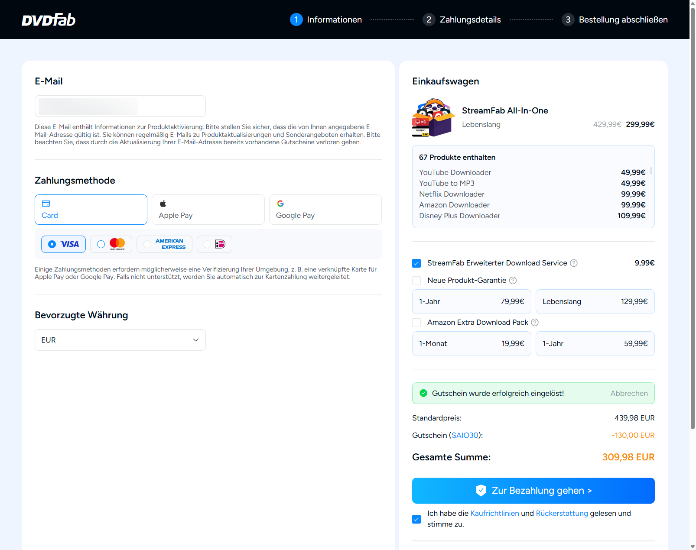Open the EUR currency dropdown
The height and width of the screenshot is (550, 696).
coord(120,340)
